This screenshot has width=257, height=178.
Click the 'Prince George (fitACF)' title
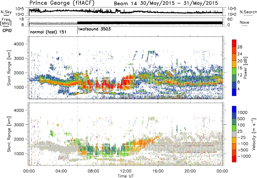[x=62, y=3]
